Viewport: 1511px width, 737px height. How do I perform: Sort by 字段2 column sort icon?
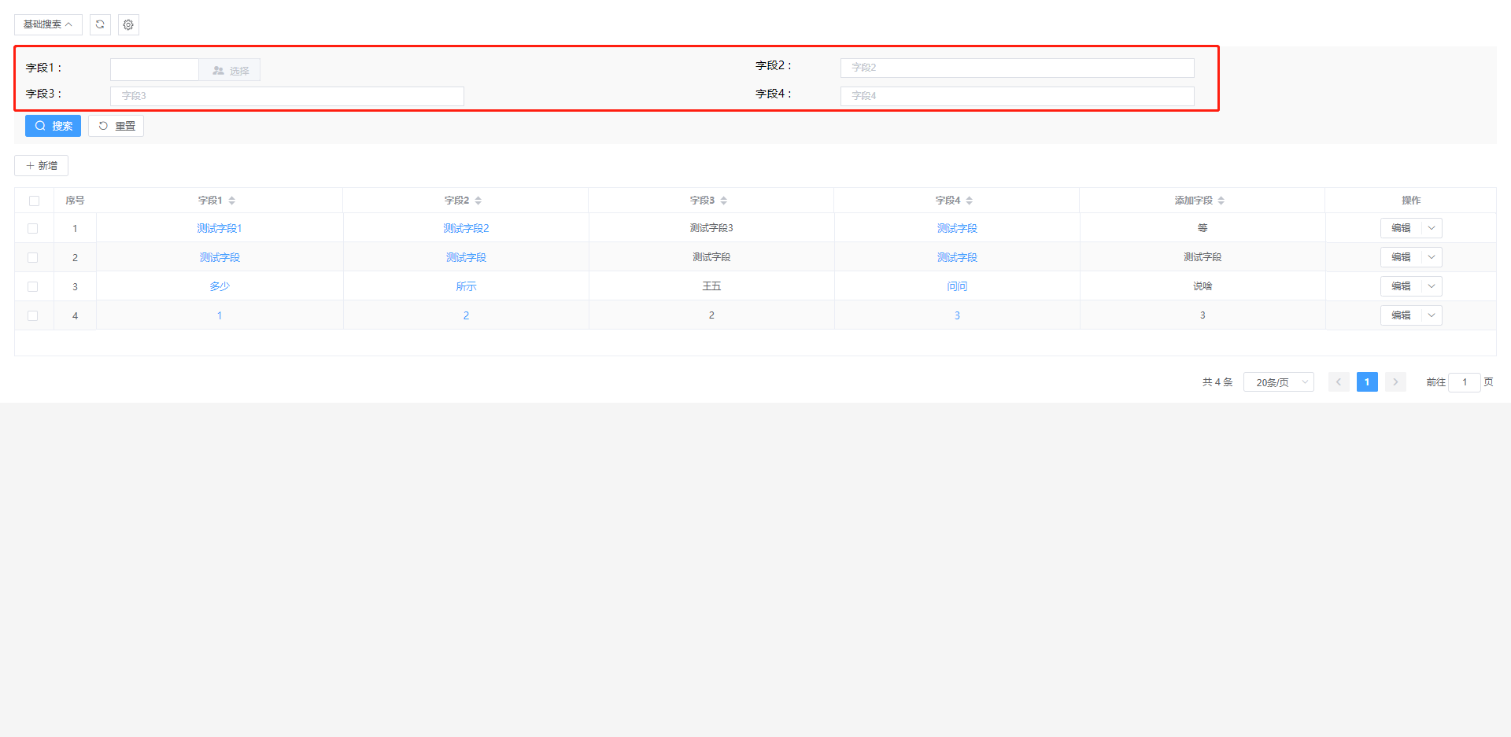pyautogui.click(x=478, y=201)
